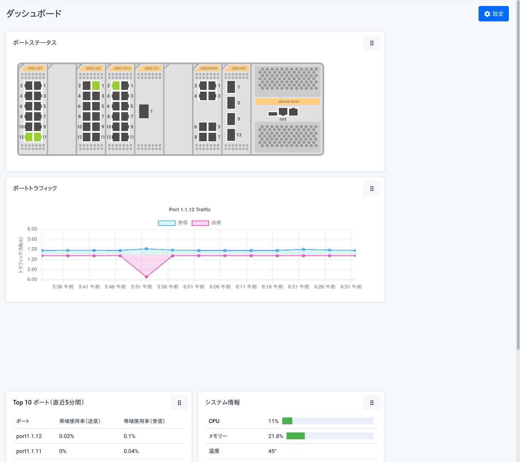Toggle the 送信 legend series in the chart

coord(200,223)
